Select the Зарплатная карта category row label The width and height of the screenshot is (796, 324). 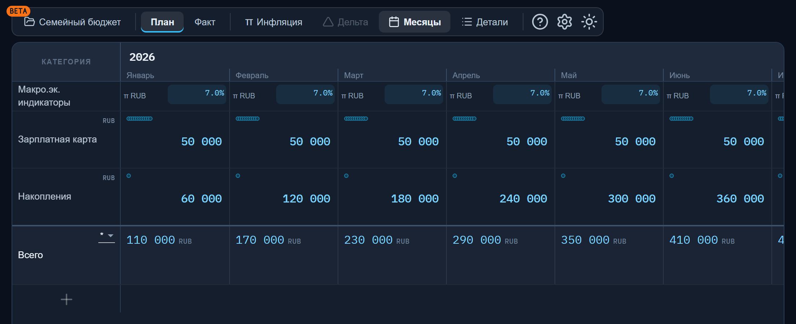[x=57, y=139]
